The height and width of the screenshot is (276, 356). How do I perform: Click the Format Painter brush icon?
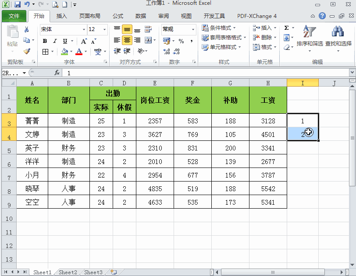click(x=27, y=51)
